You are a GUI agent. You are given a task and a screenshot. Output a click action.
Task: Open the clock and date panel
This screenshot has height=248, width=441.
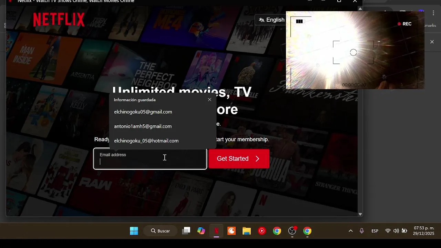point(424,231)
